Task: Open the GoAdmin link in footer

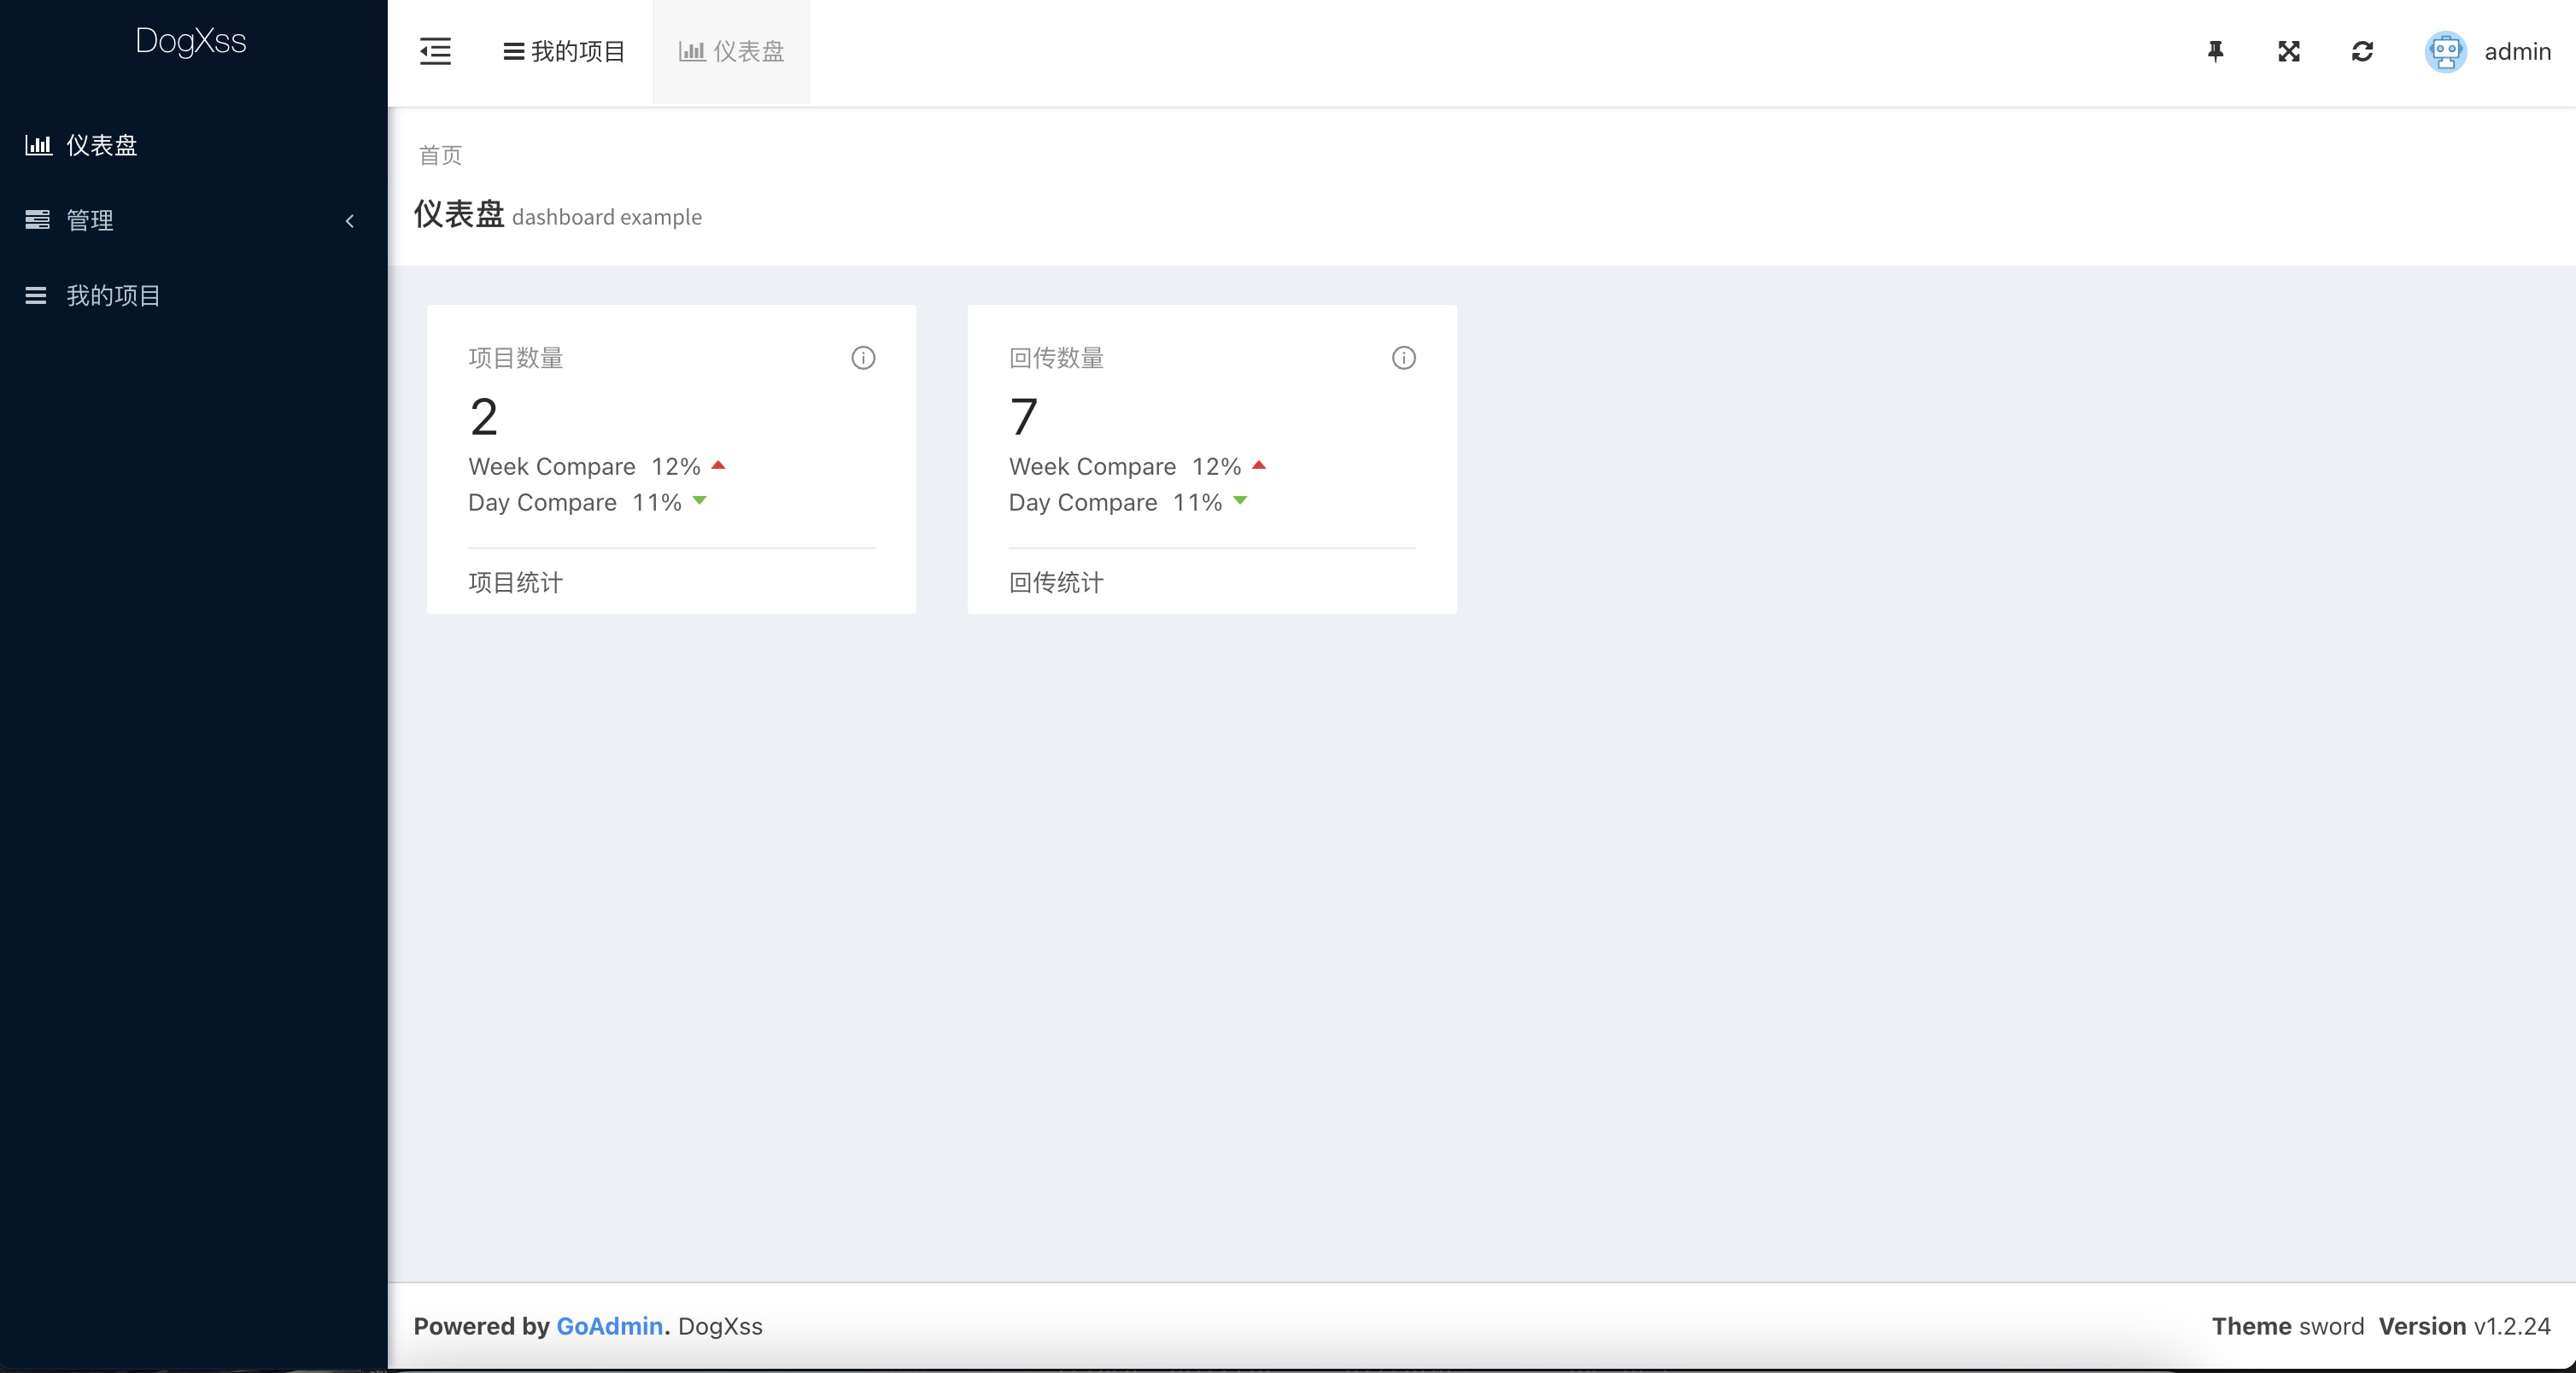Action: 609,1326
